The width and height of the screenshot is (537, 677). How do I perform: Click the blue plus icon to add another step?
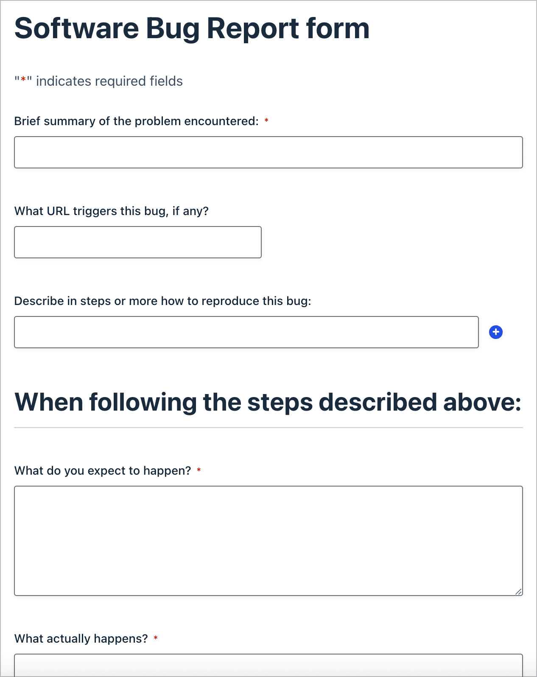(x=496, y=332)
